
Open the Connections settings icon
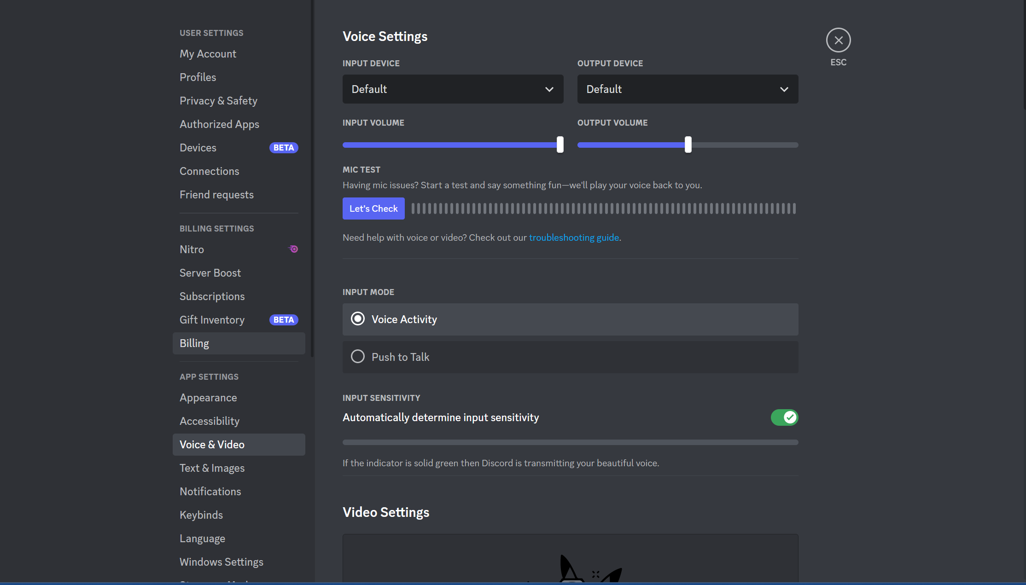tap(209, 170)
